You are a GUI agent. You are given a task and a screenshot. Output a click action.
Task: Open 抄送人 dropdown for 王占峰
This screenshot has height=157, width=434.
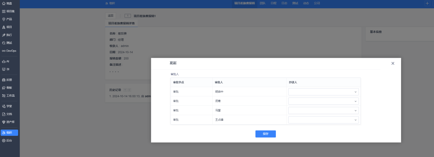(324, 120)
